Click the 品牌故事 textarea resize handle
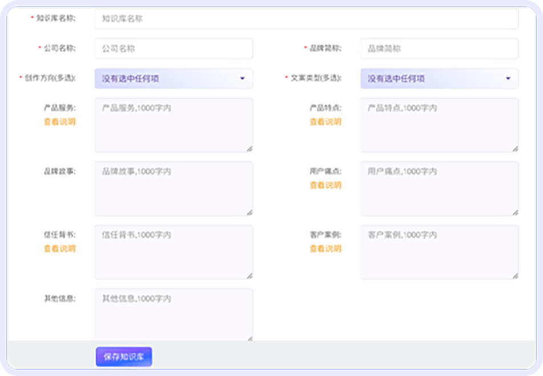 pyautogui.click(x=250, y=213)
